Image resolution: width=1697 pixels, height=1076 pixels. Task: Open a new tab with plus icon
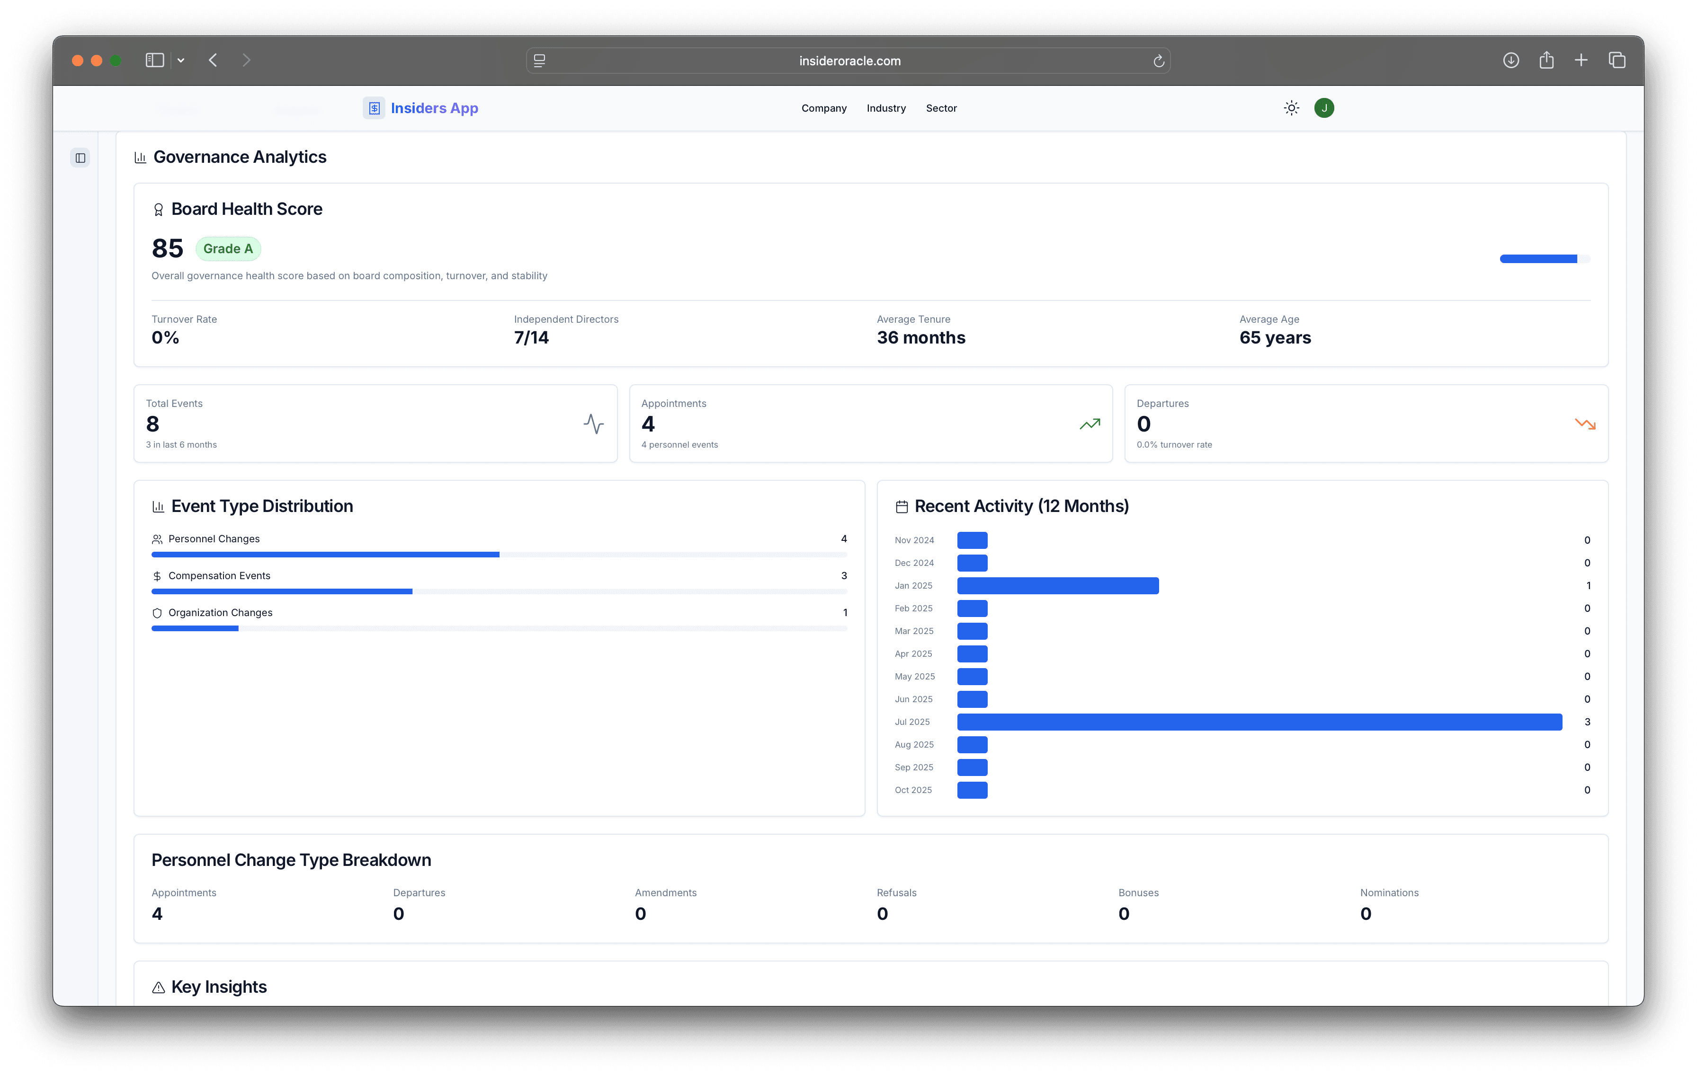pos(1581,61)
